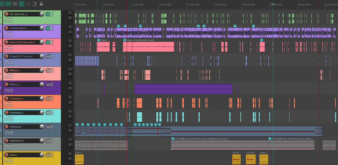338x165 pixels.
Task: Arm 13albertEps4 track for recording
Action: pyautogui.click(x=6, y=28)
